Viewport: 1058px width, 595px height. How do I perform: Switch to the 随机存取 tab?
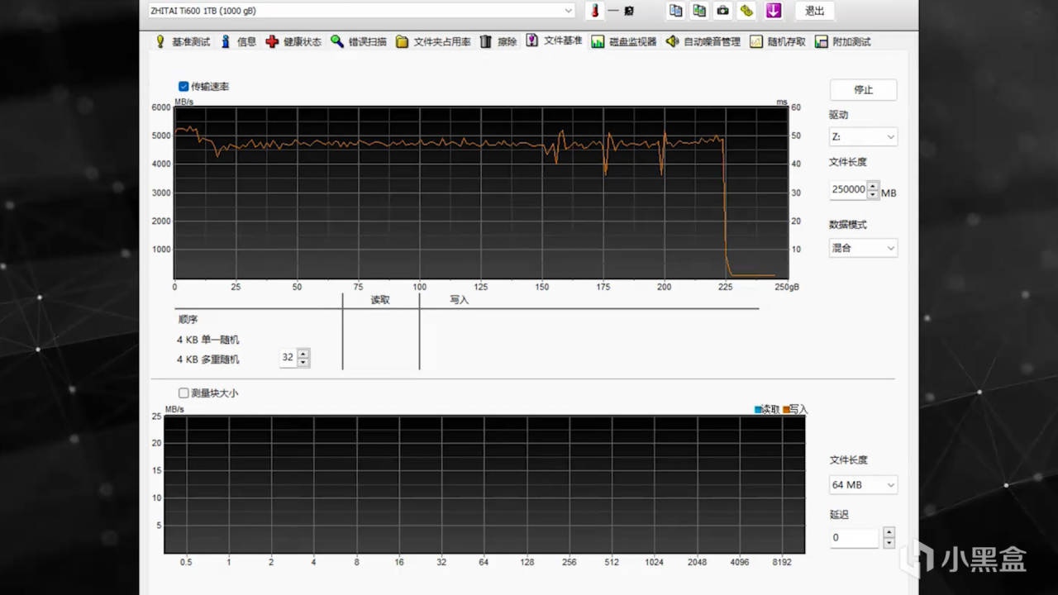(778, 41)
